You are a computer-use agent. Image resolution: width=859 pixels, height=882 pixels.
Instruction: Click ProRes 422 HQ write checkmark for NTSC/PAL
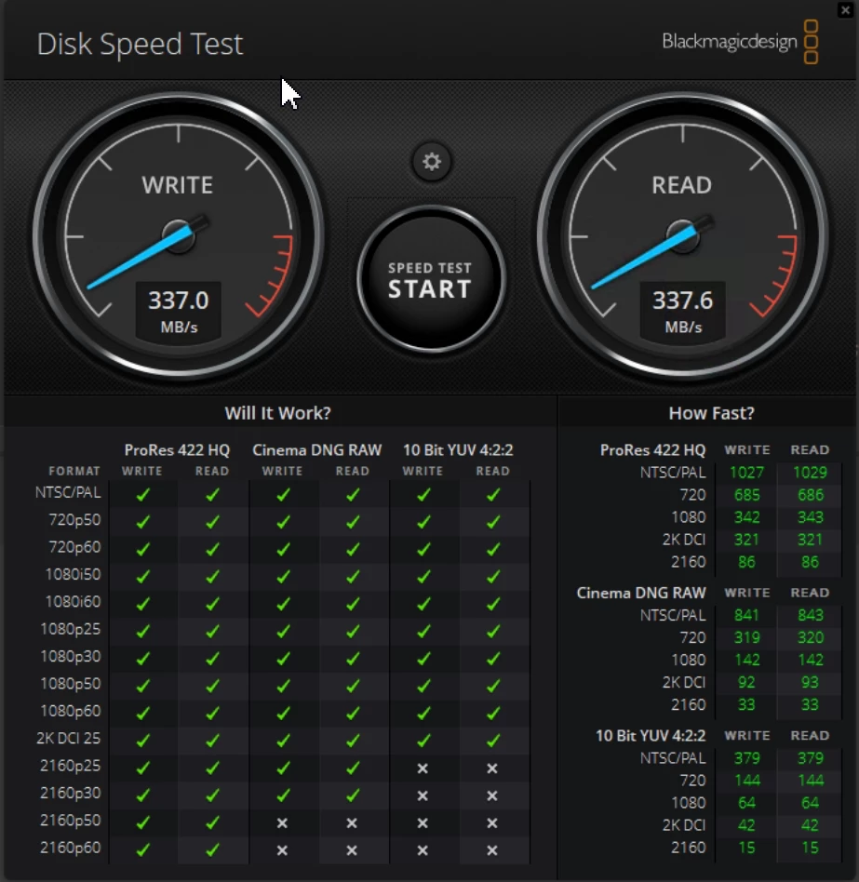143,494
